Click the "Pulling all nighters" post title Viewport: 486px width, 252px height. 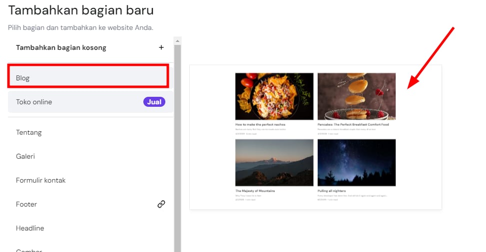click(x=332, y=191)
